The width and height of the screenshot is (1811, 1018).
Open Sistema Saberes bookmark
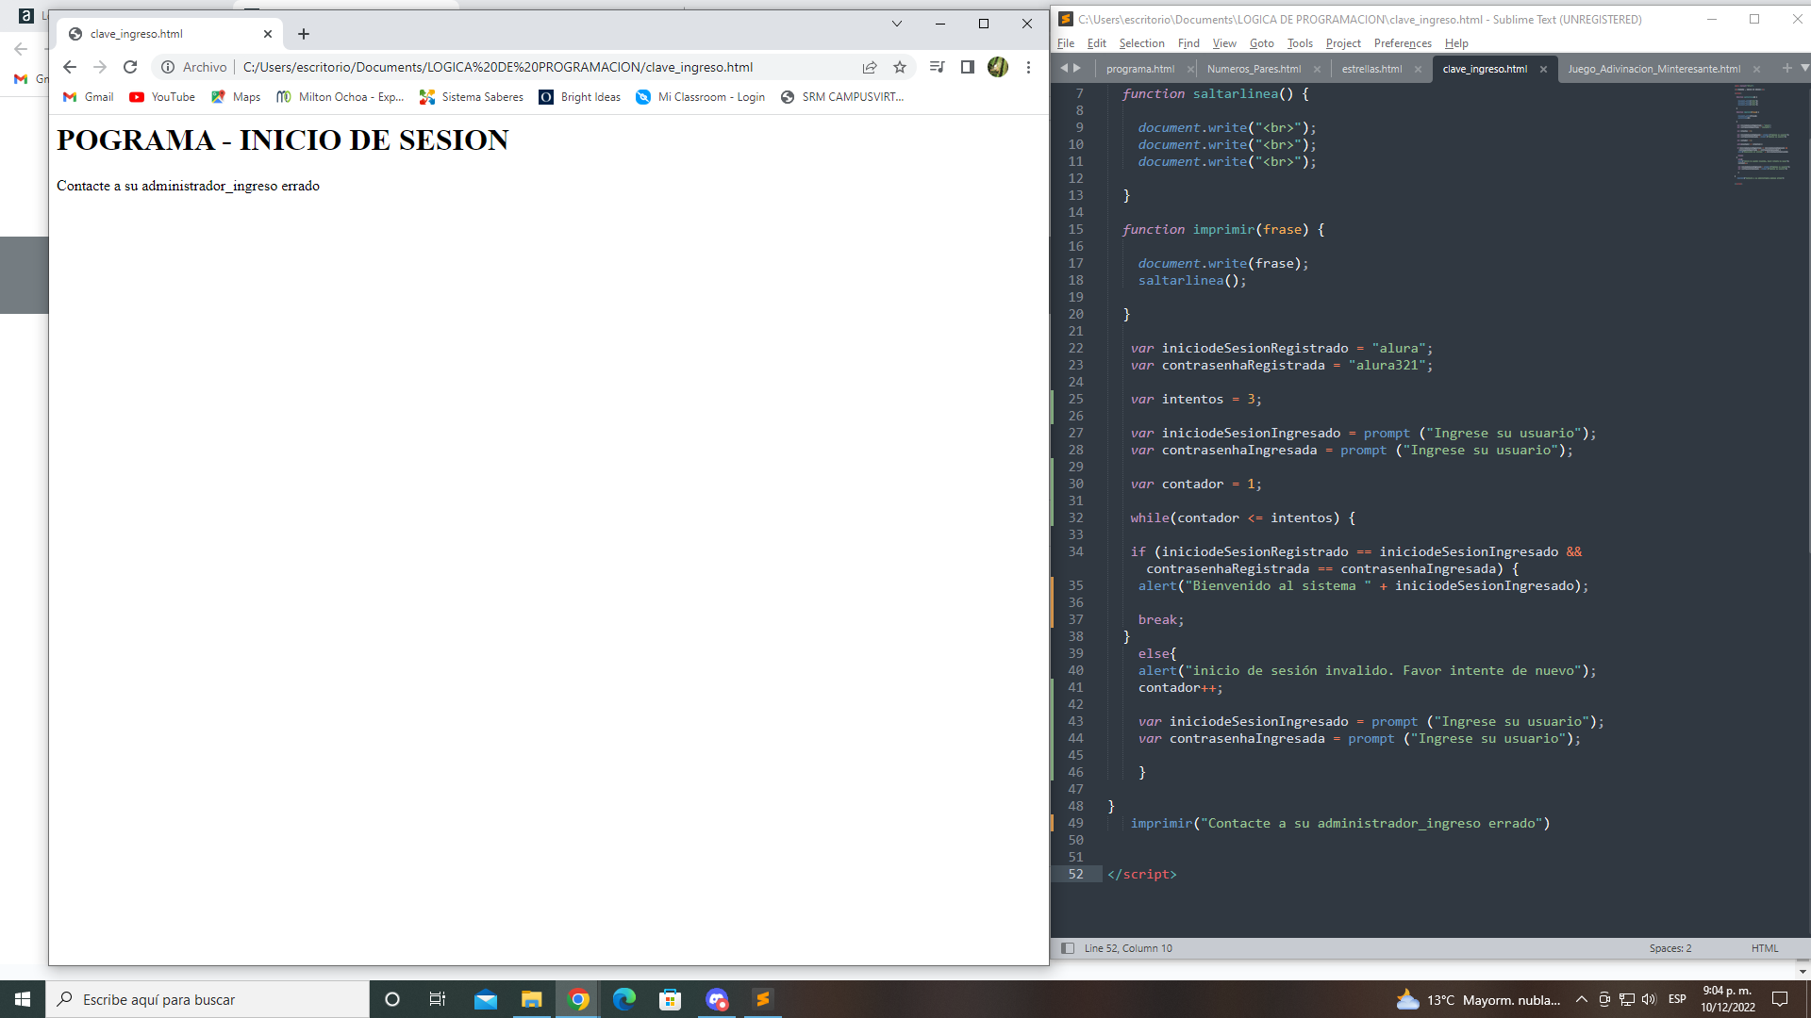[472, 97]
